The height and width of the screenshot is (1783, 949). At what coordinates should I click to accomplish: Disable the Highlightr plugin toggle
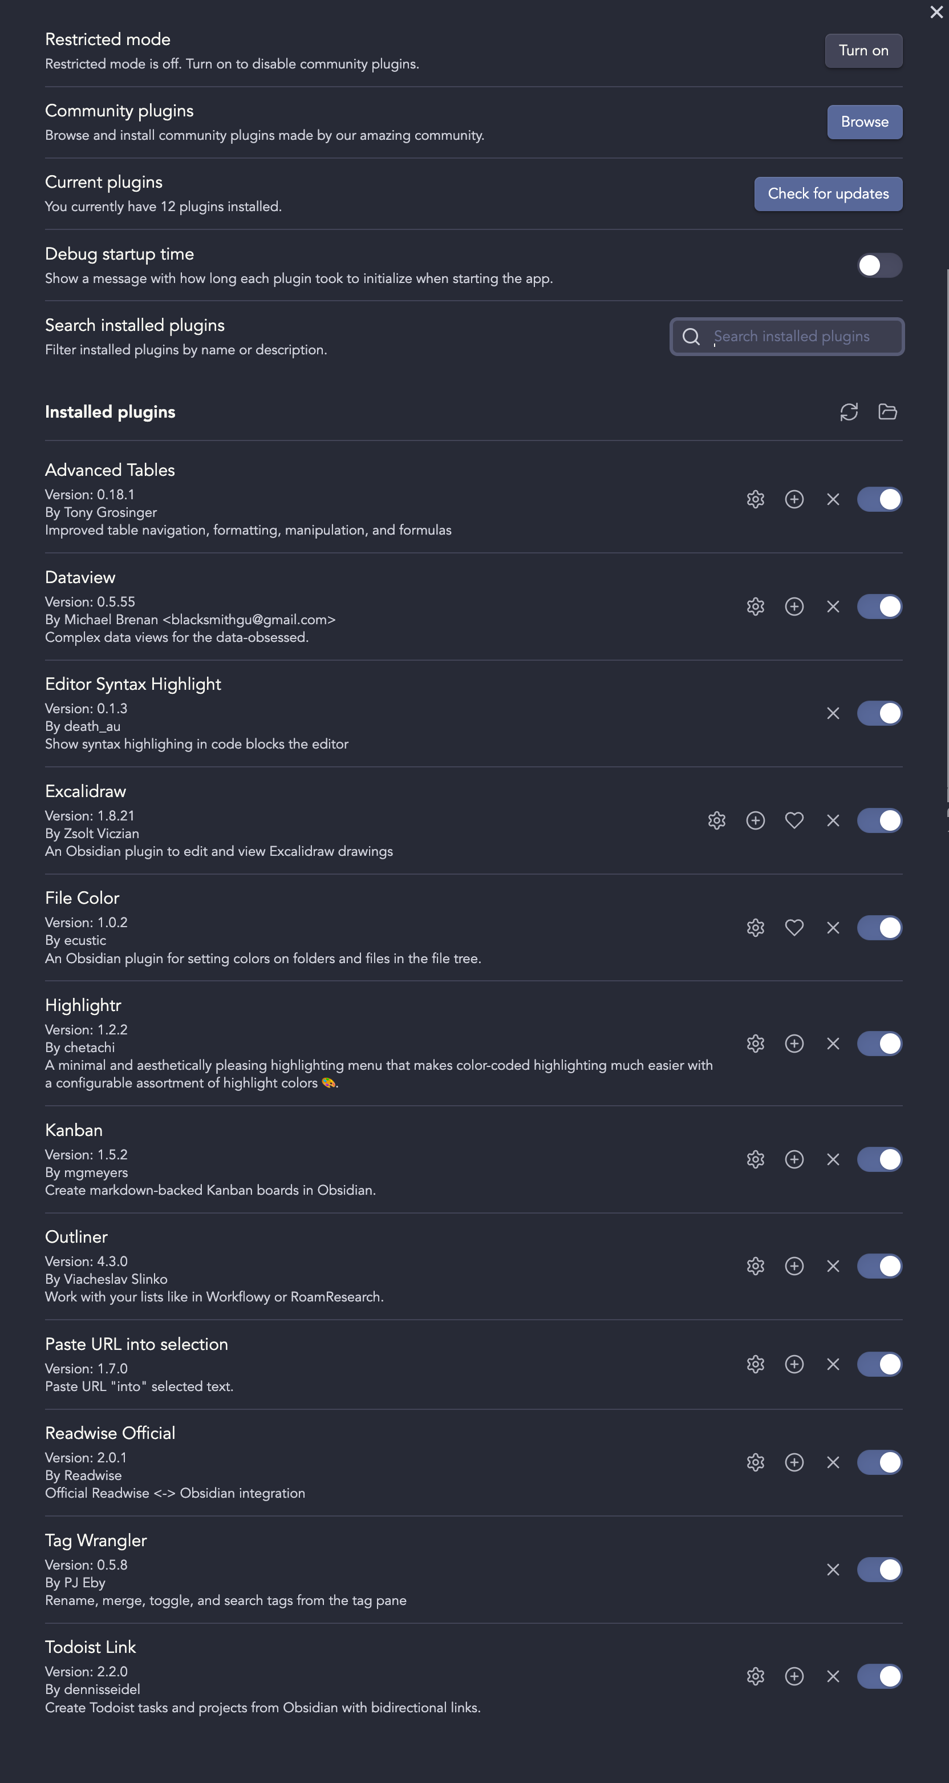(879, 1043)
